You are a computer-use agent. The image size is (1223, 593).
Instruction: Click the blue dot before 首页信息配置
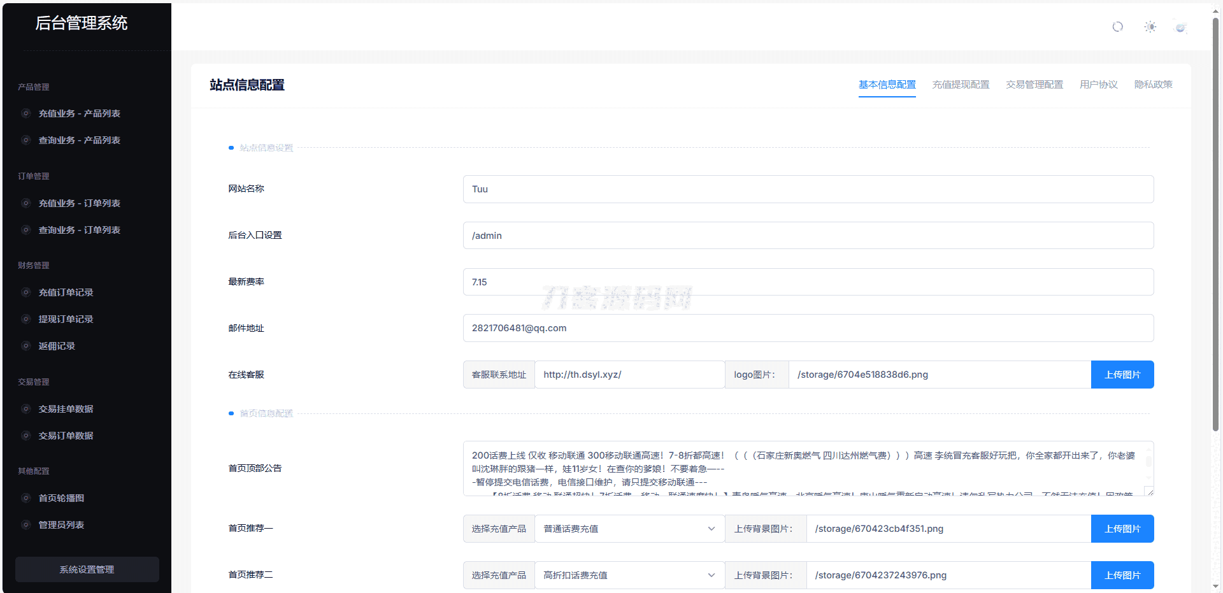pyautogui.click(x=231, y=413)
